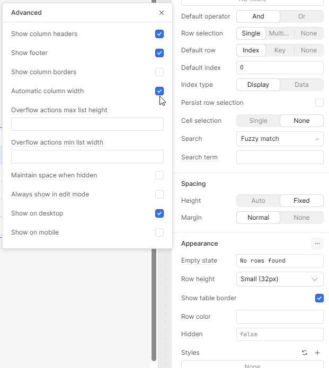Choose Data for Index type

coord(301,85)
